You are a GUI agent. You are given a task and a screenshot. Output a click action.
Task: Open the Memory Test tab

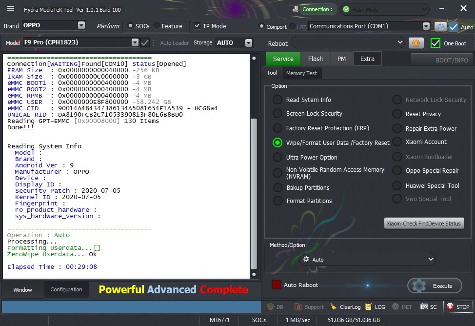(x=301, y=73)
